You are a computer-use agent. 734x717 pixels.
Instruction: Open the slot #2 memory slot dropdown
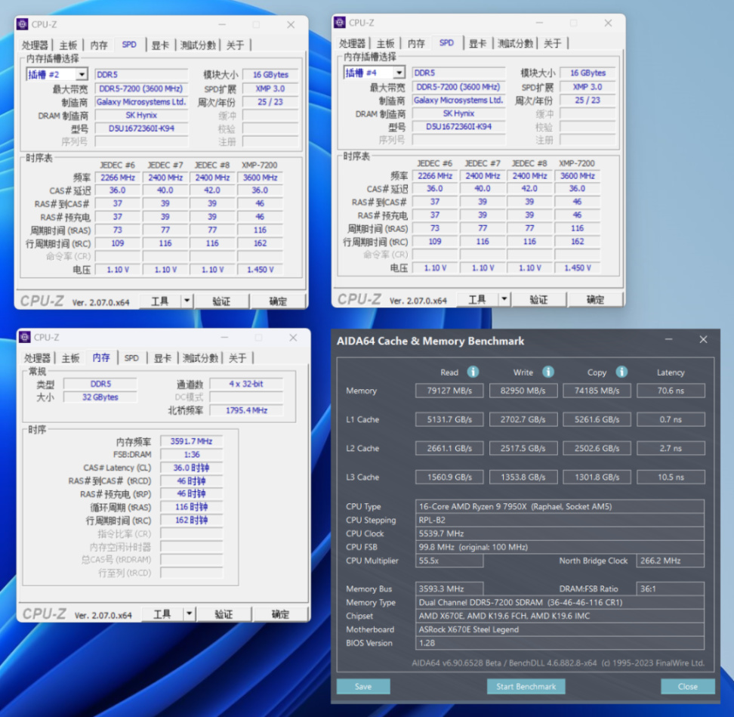82,75
